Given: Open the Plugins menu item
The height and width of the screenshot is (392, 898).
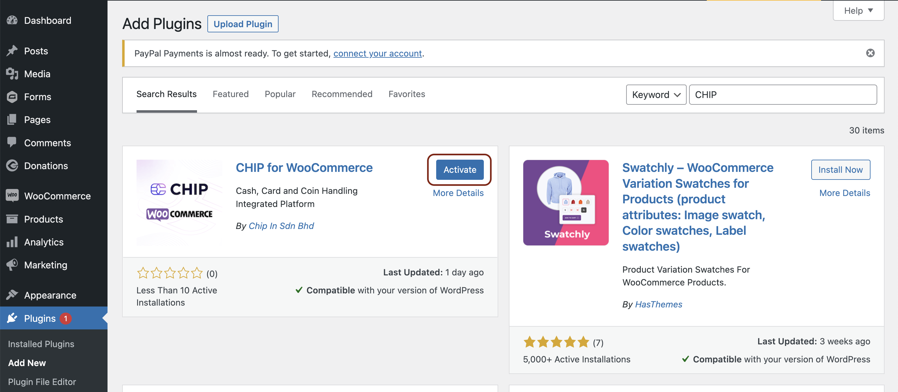Looking at the screenshot, I should coord(54,318).
